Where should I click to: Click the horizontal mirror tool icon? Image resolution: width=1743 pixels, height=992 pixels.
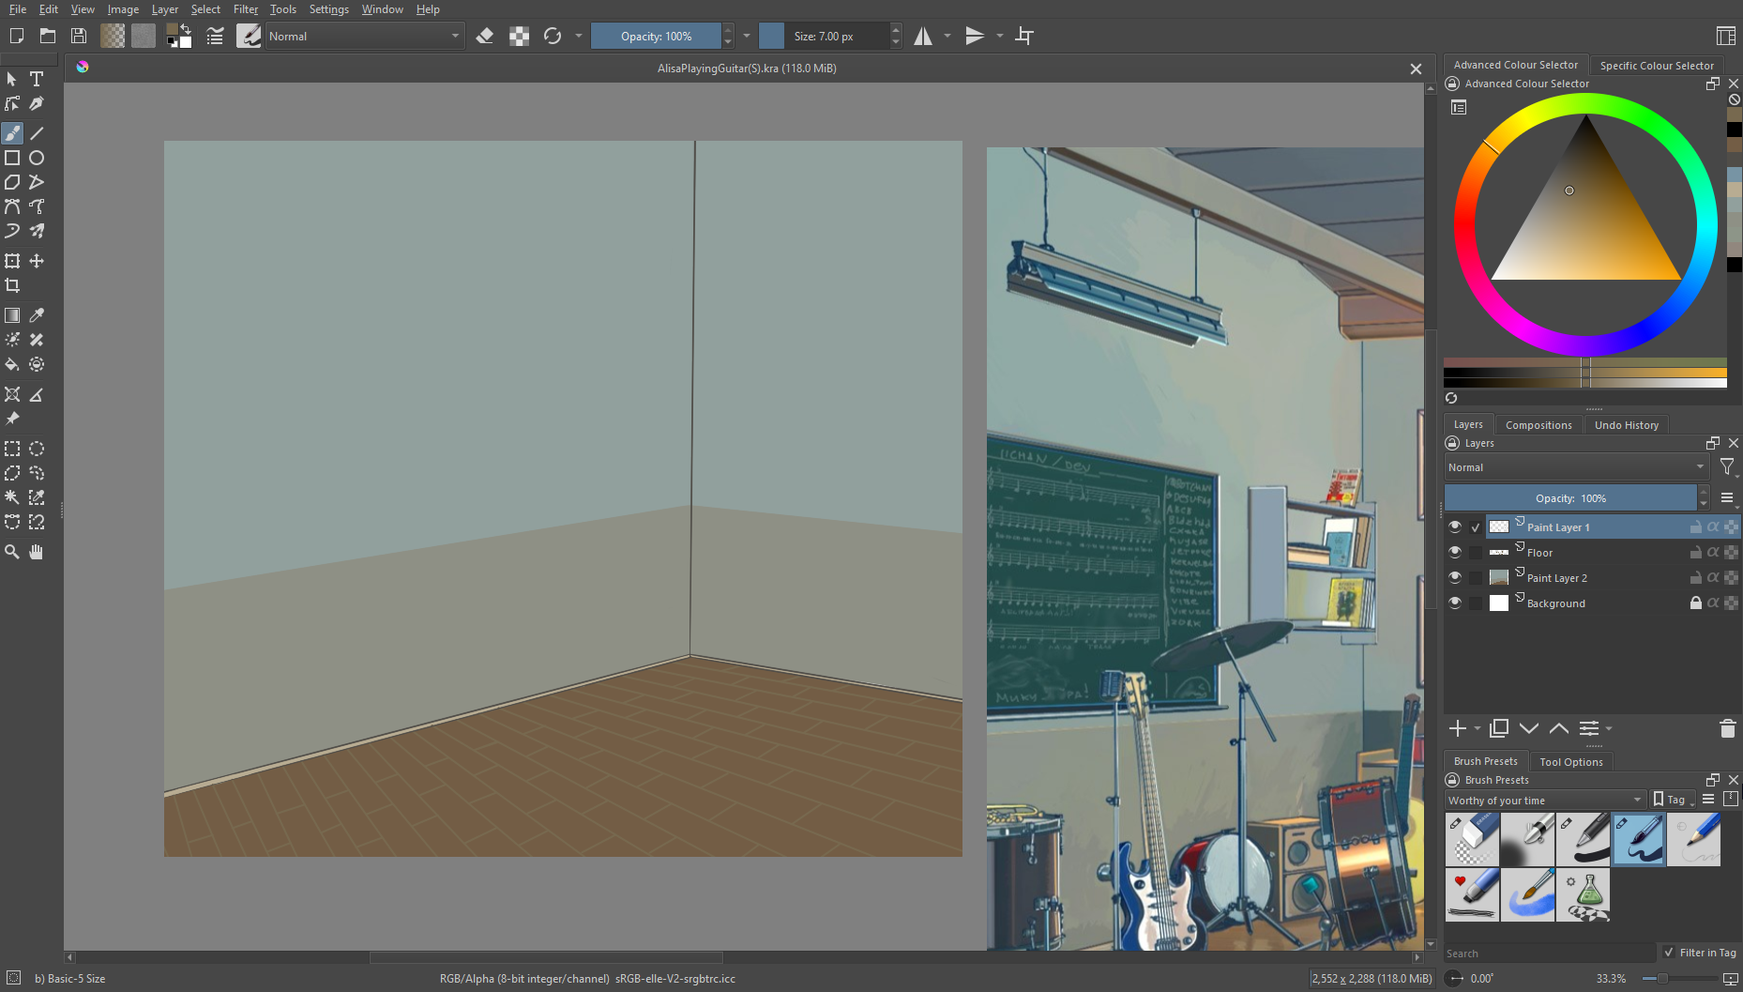point(924,36)
